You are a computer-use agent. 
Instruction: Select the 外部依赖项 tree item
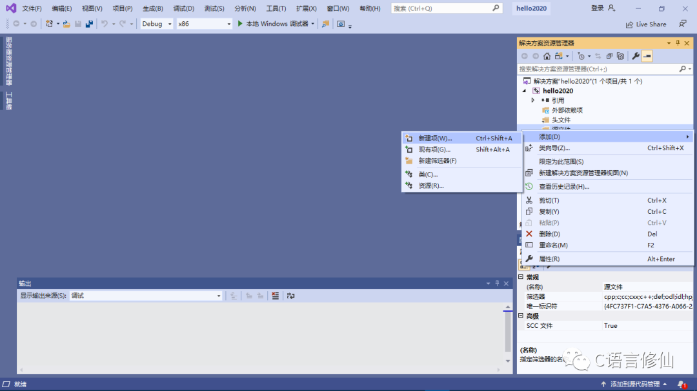tap(567, 111)
